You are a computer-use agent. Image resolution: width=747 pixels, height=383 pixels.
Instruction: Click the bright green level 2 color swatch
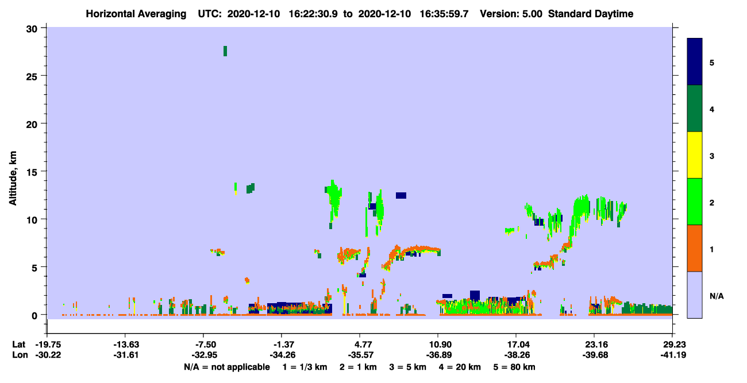click(695, 202)
